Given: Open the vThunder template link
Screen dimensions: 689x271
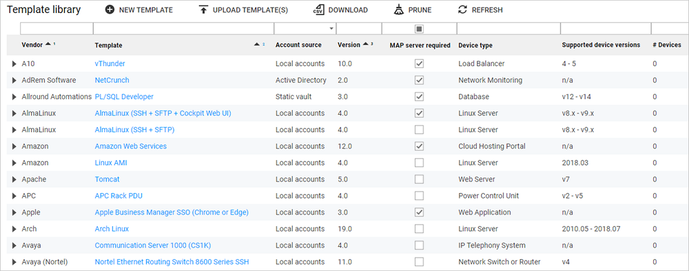Looking at the screenshot, I should 110,63.
